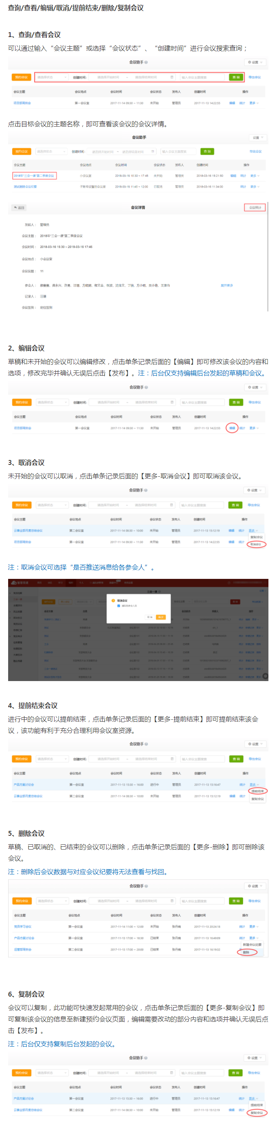Viewport: 279px width, 1137px height.
Task: Click end time field in query section's first screenshot
Action: pos(146,77)
